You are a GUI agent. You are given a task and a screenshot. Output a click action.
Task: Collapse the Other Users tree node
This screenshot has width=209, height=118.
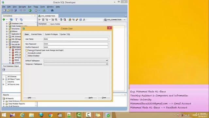(7, 47)
